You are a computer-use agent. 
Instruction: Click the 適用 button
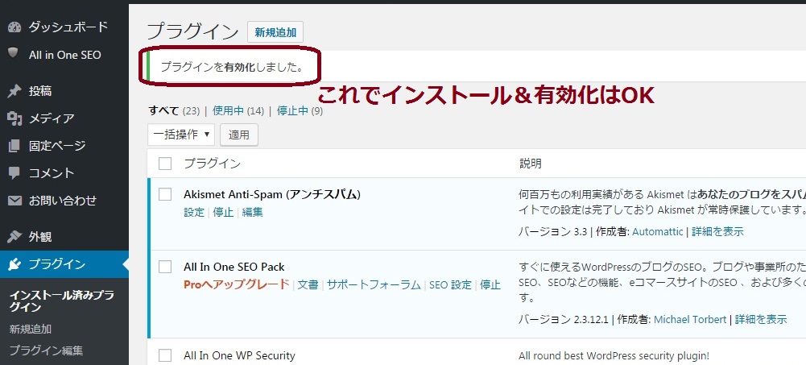click(x=239, y=135)
